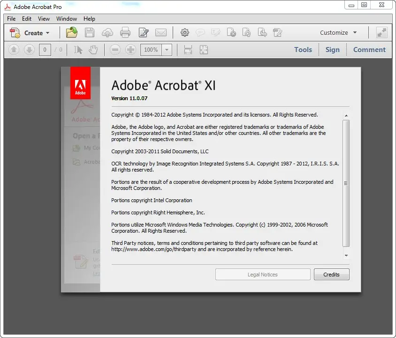Click the Portions copyright Right Hemisphere line
Viewport: 396px width, 338px height.
158,212
